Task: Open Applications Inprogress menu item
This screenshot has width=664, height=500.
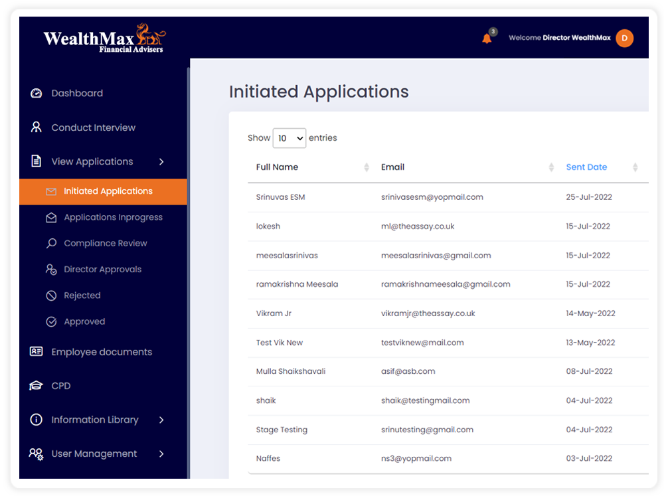Action: click(x=113, y=217)
